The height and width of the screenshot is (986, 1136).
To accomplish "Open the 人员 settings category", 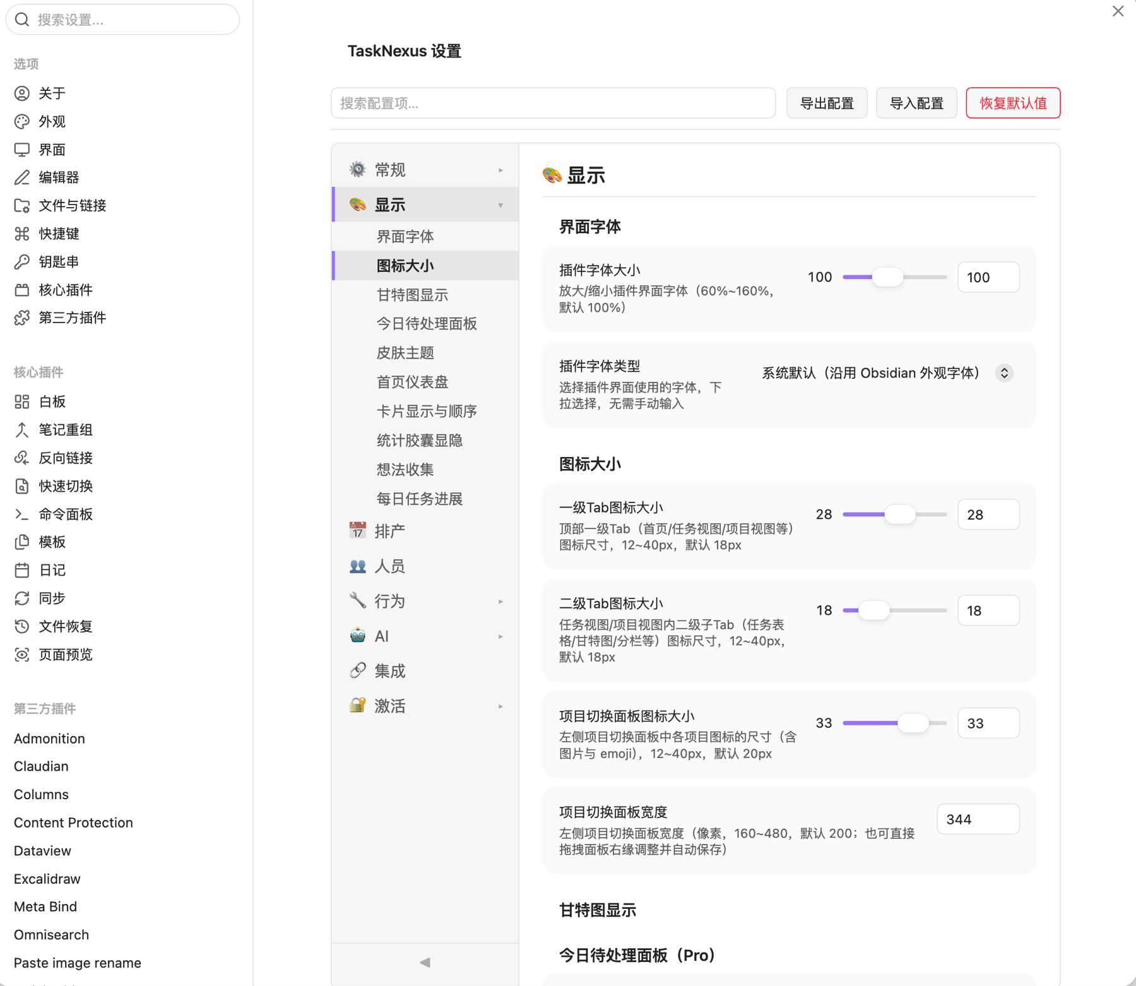I will (425, 566).
